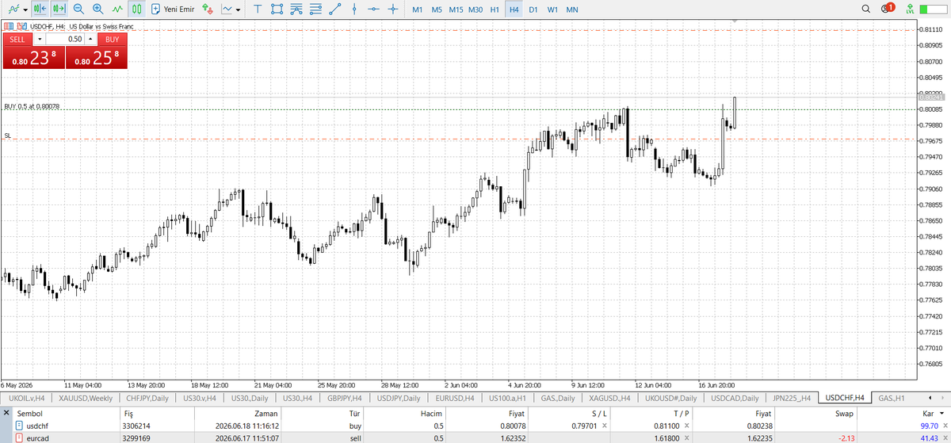Select the H4 timeframe button
This screenshot has height=443, width=951.
coord(514,10)
